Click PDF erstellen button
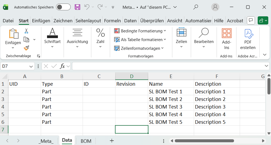Screen dimensions: 271x145 [x=248, y=39]
